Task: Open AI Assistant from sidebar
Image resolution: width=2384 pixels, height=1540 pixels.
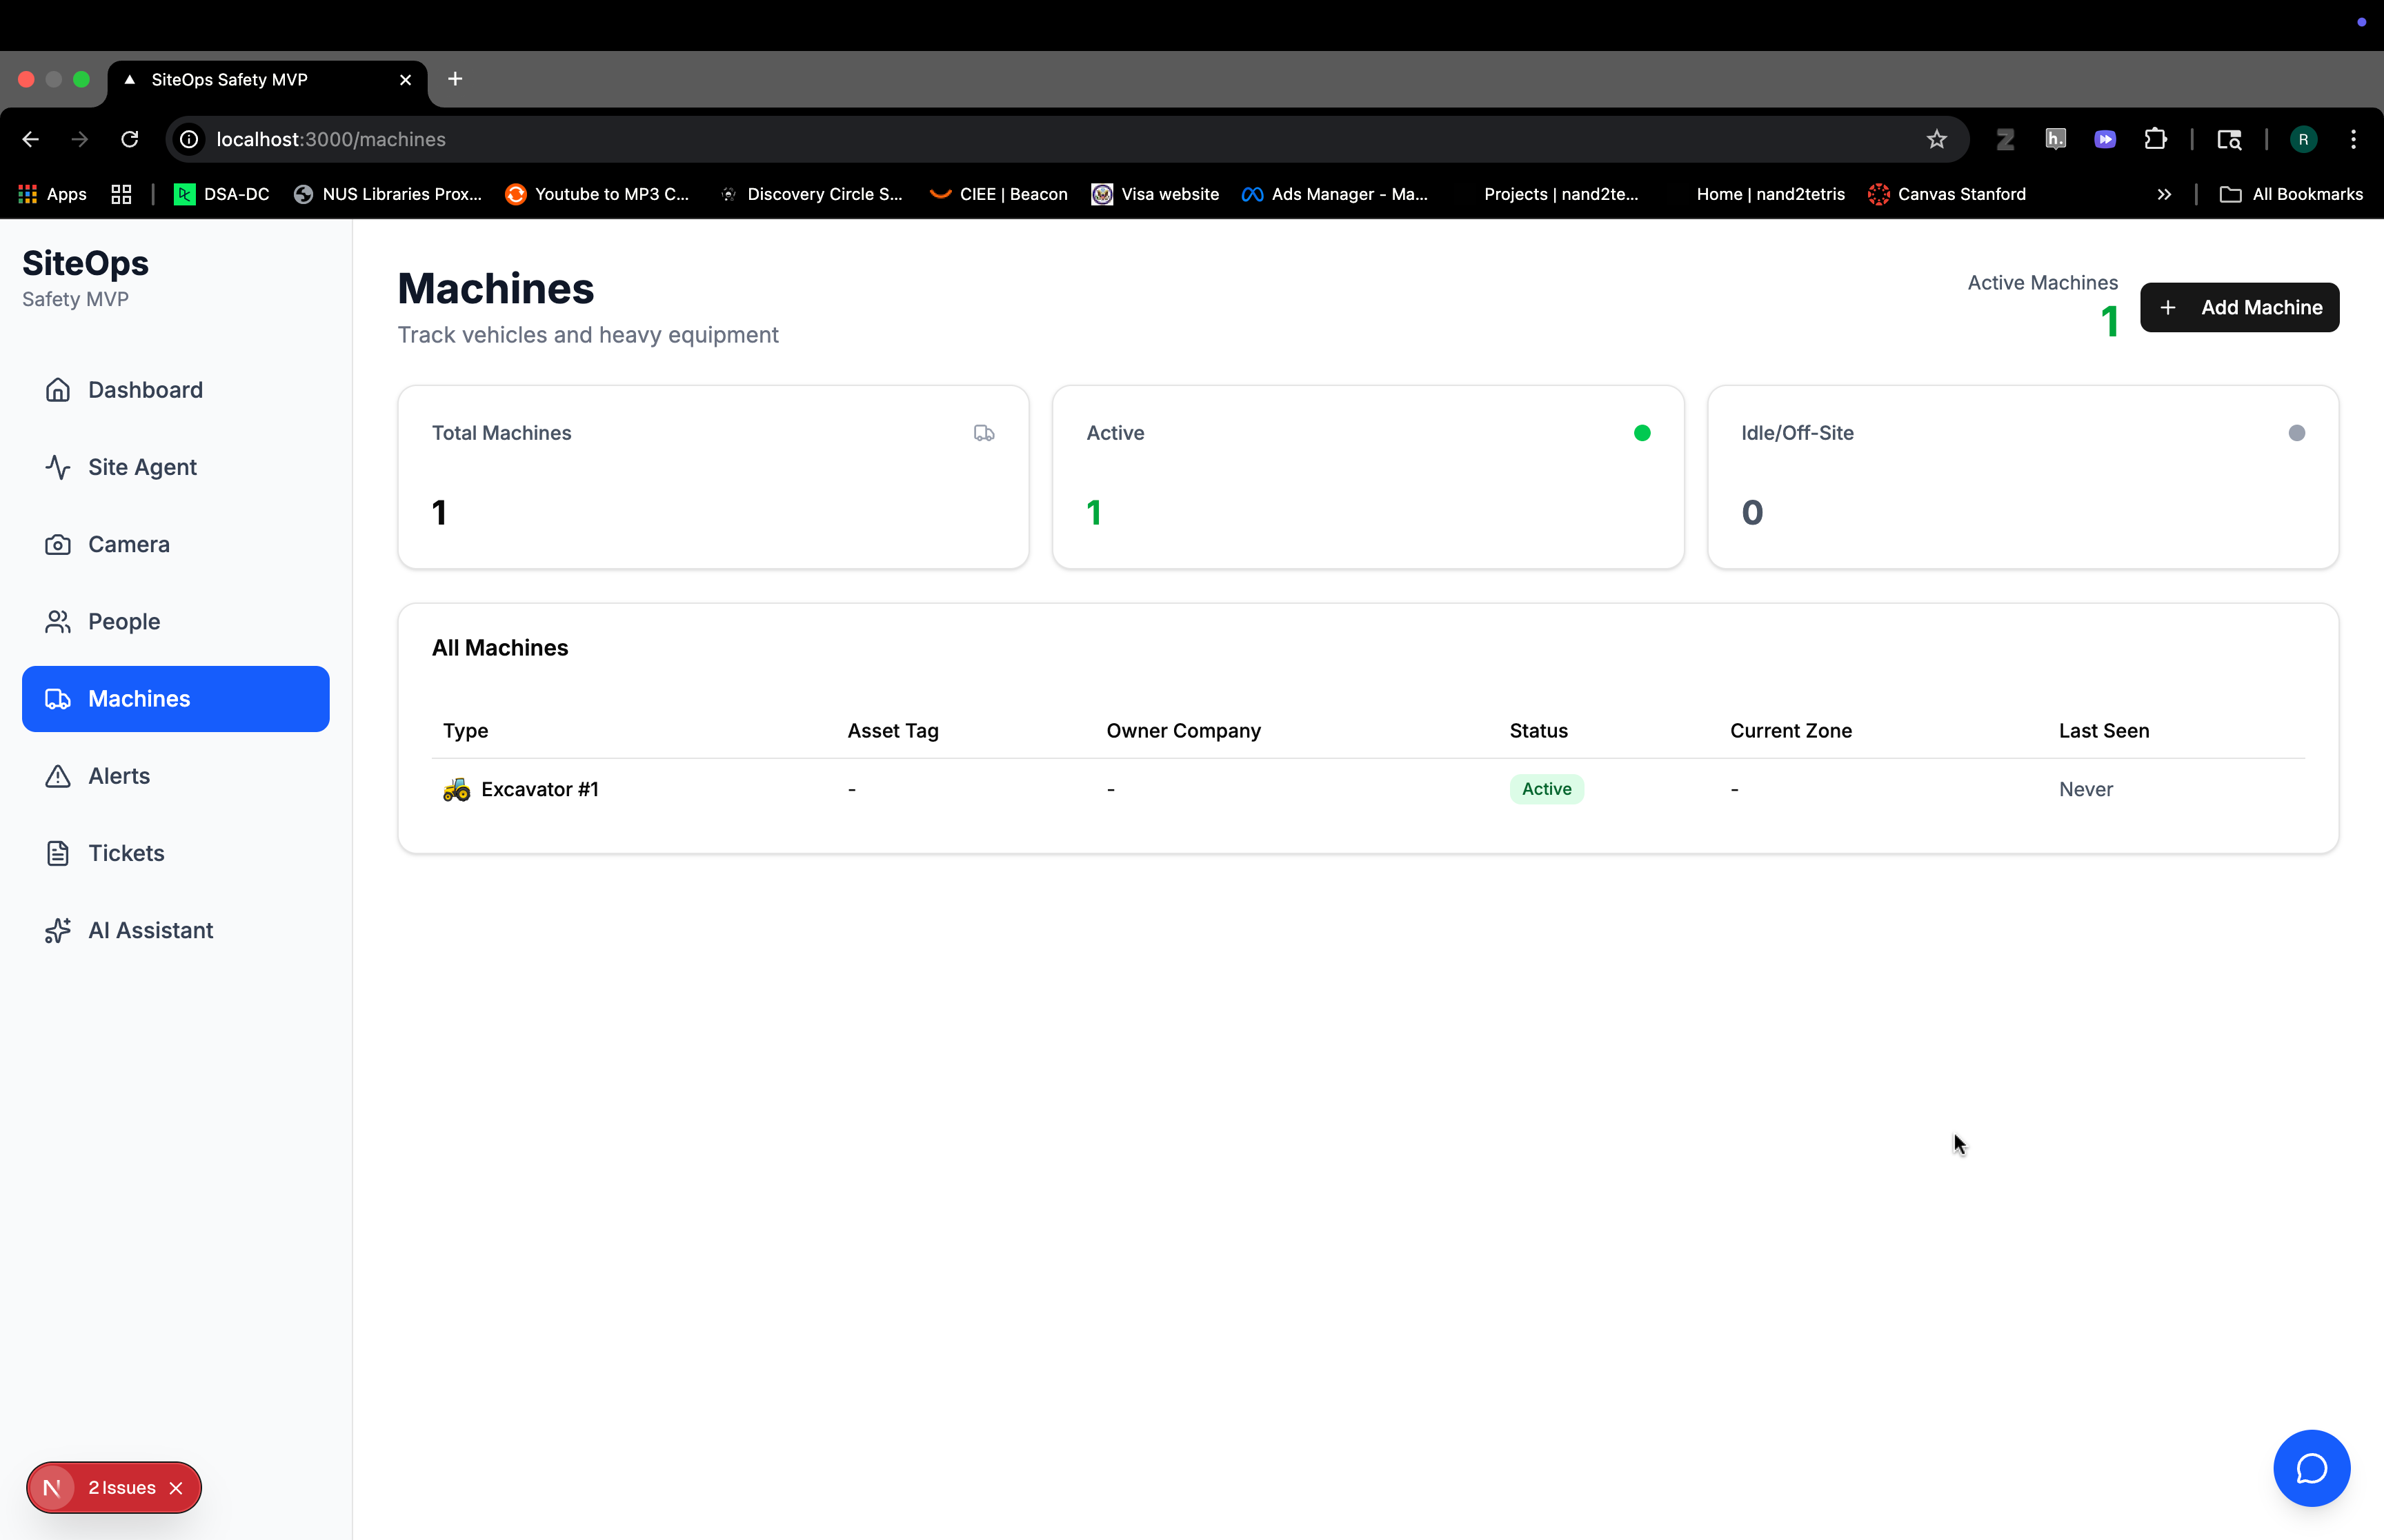Action: [x=150, y=930]
